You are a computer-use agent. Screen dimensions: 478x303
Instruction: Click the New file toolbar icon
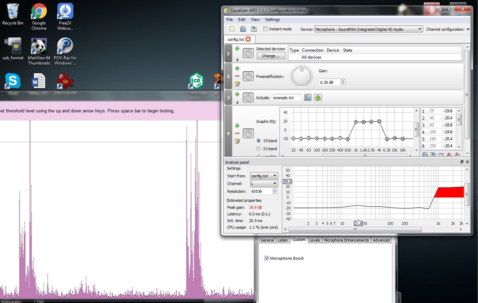(232, 29)
